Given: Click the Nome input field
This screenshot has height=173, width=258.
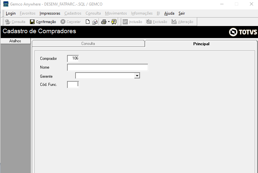Looking at the screenshot, I should pyautogui.click(x=108, y=67).
